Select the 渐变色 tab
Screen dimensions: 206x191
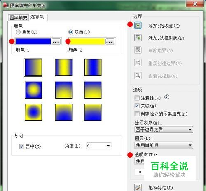(37, 17)
